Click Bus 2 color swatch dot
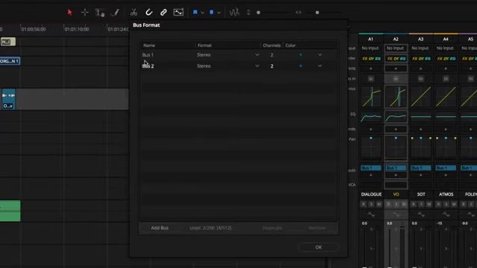Viewport: 477px width, 268px height. coord(300,66)
